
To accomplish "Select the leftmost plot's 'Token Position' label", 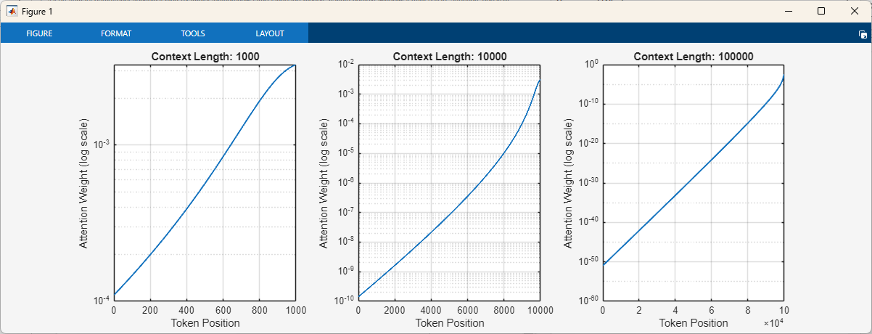I will pyautogui.click(x=205, y=323).
